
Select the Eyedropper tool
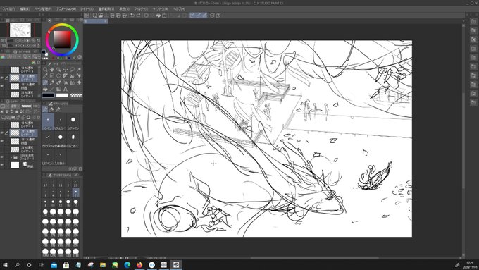point(45,76)
